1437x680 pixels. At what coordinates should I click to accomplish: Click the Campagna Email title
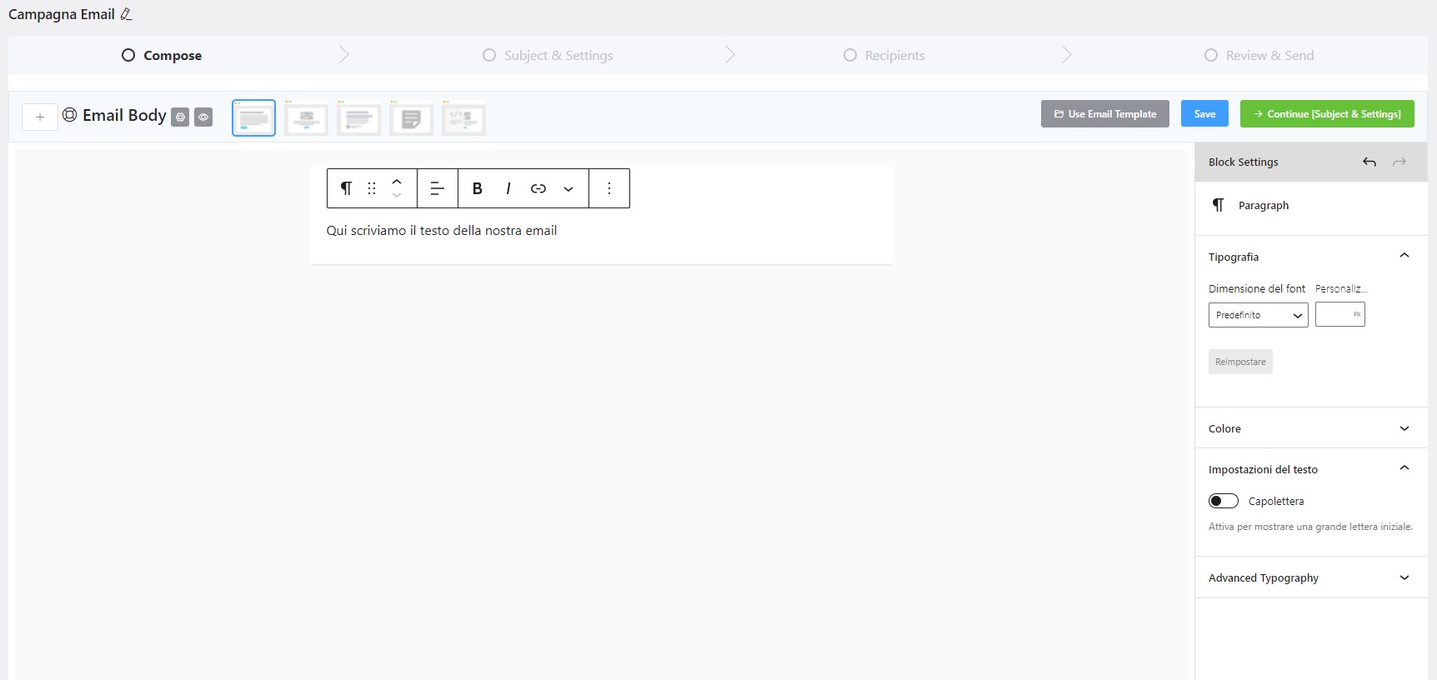tap(62, 14)
